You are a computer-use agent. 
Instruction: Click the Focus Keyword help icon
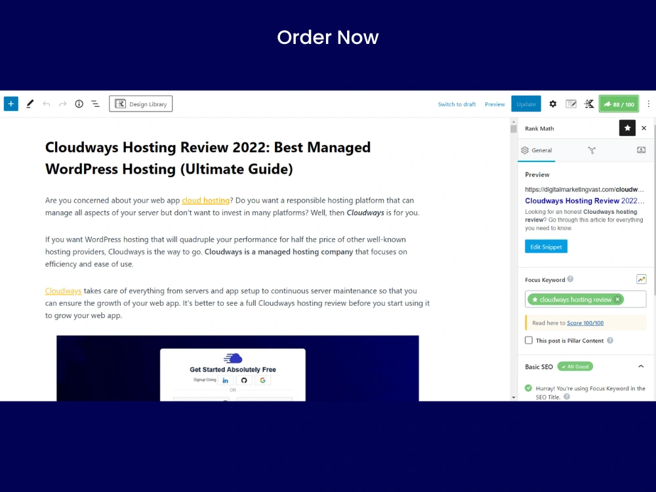coord(570,279)
